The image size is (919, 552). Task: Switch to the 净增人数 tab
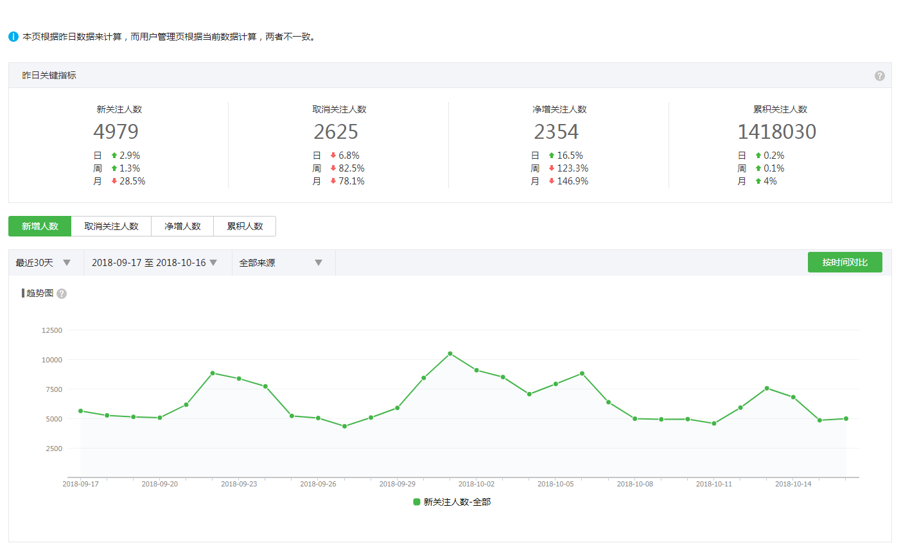pos(182,226)
